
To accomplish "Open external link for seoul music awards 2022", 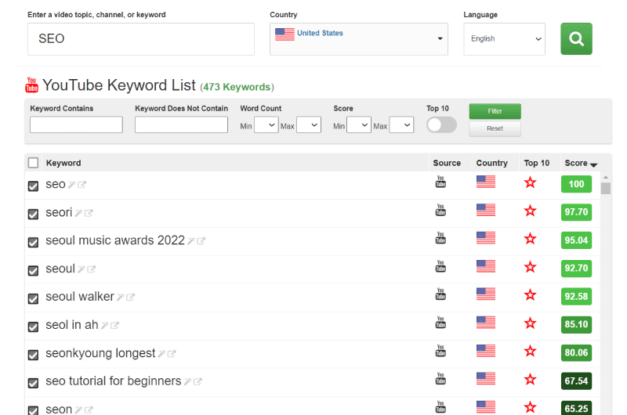I will tap(201, 241).
